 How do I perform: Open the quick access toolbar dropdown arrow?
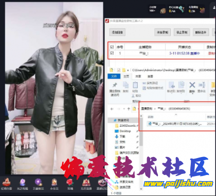128,70
